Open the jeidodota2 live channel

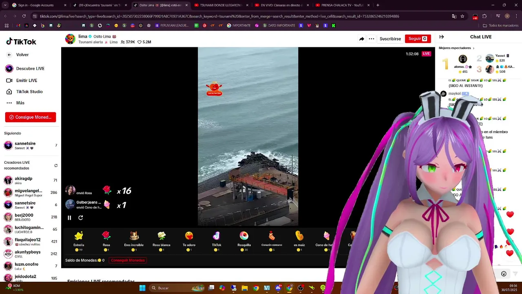point(31,278)
